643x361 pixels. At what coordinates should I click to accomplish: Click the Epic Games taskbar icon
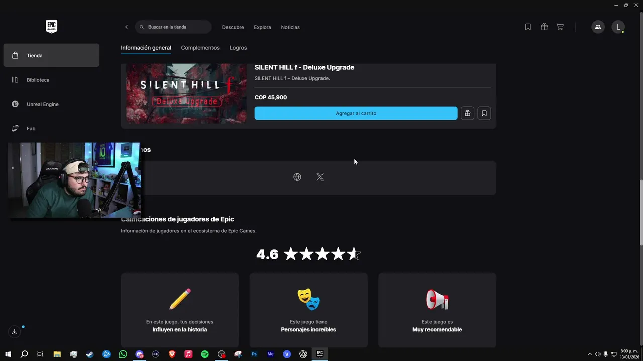click(319, 354)
